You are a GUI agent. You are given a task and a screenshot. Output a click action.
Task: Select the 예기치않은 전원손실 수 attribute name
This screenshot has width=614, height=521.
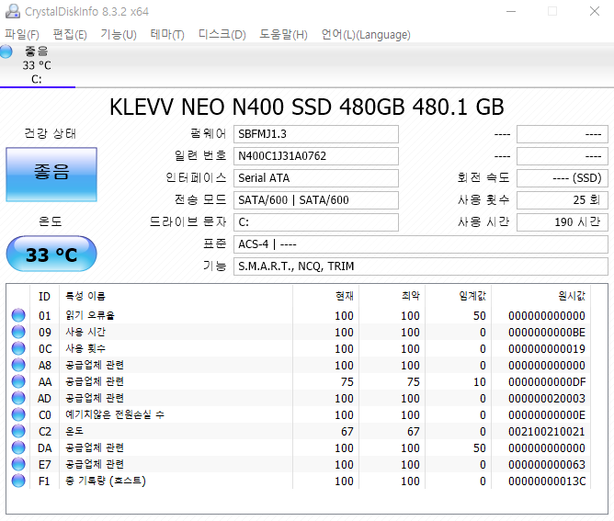115,414
